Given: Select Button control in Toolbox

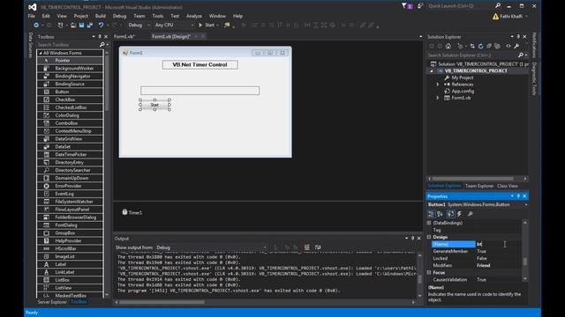Looking at the screenshot, I should (x=70, y=92).
